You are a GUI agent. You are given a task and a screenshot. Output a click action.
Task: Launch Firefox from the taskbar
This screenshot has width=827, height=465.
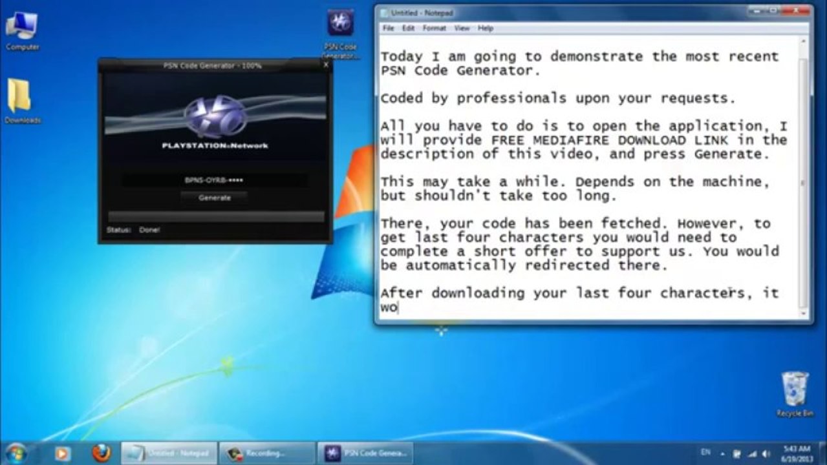pos(101,453)
